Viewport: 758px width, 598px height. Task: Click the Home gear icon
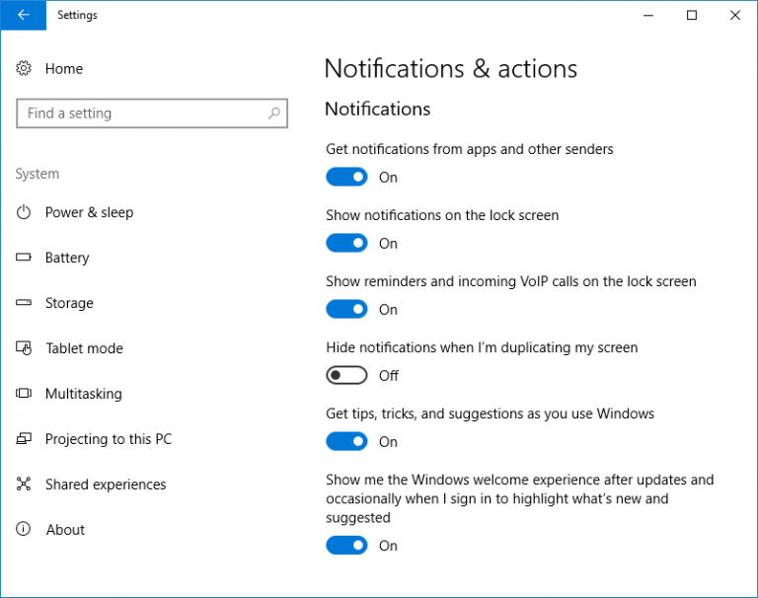click(x=24, y=68)
